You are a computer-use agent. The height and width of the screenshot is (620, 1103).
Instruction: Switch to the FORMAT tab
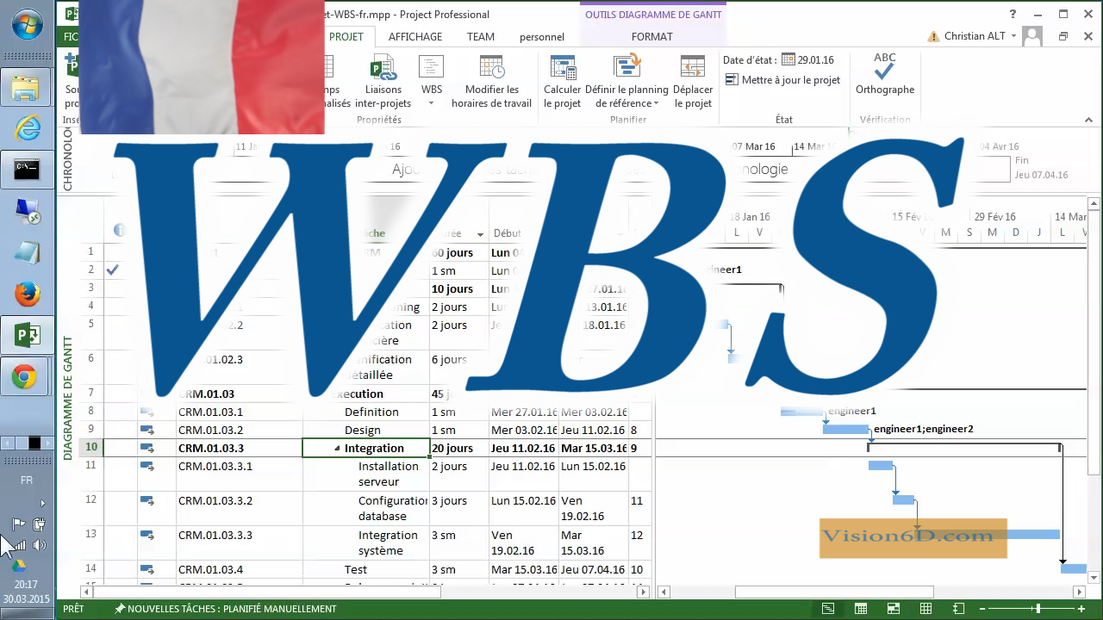[652, 37]
